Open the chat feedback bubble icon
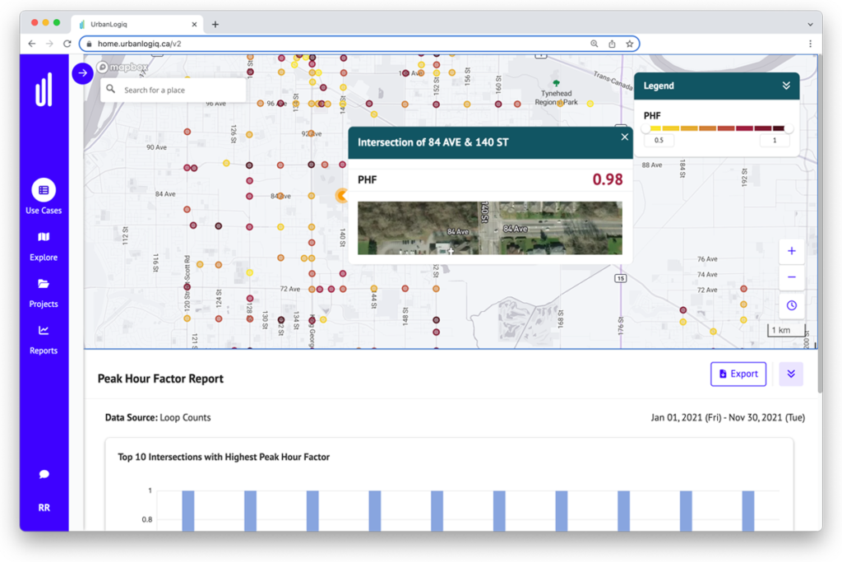The height and width of the screenshot is (562, 842). click(44, 475)
